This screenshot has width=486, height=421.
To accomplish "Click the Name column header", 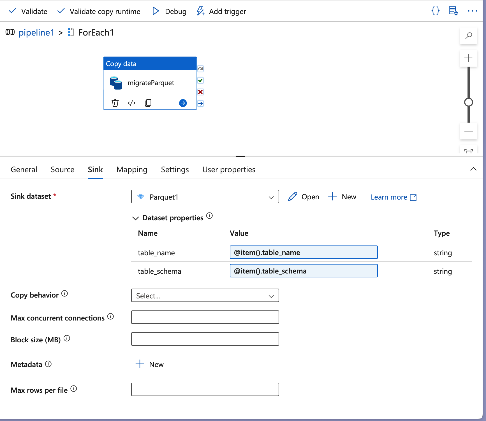I will [x=148, y=233].
